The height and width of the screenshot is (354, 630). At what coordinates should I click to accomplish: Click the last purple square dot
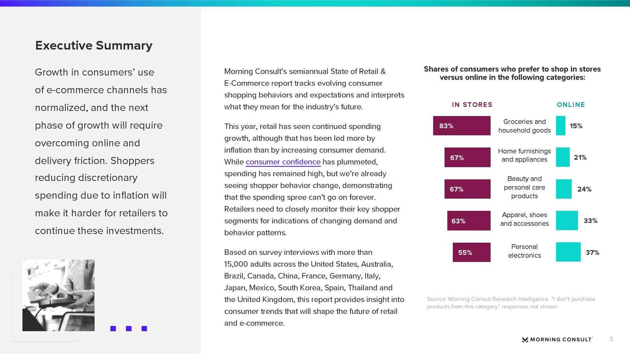tap(144, 328)
